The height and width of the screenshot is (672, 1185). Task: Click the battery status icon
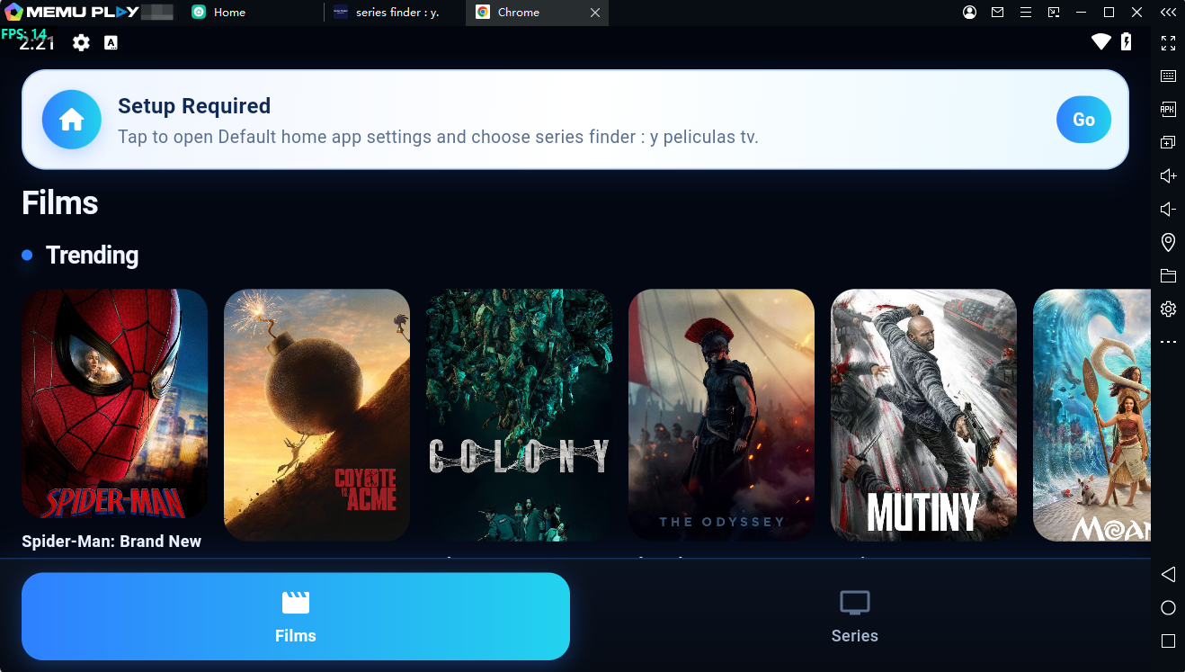point(1127,41)
